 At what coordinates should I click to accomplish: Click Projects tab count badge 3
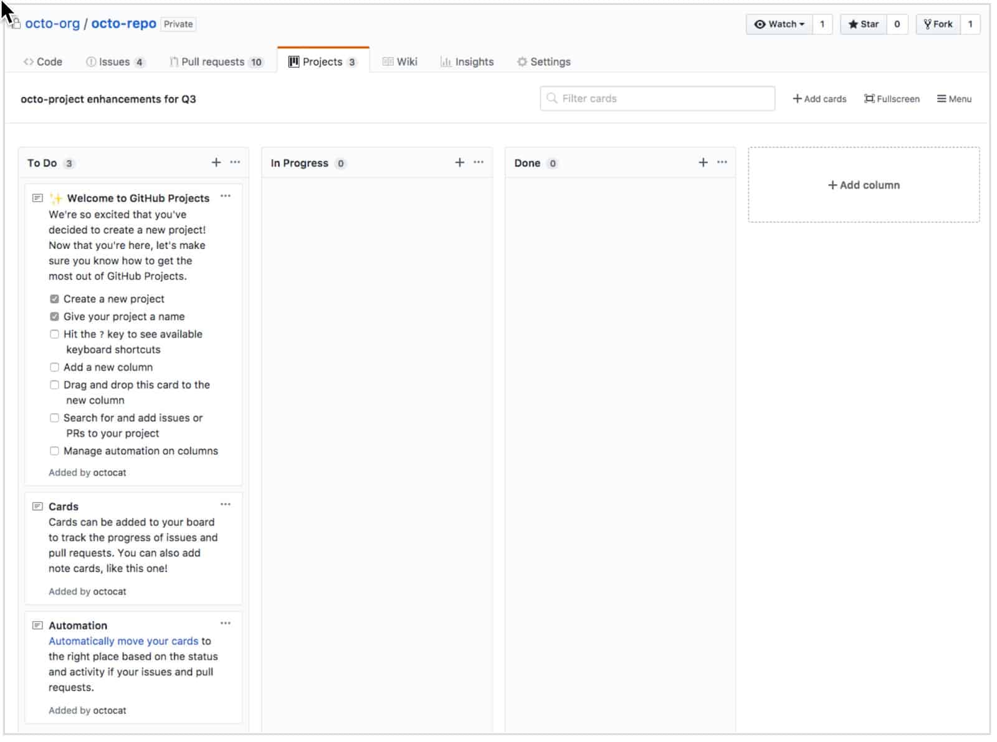pos(352,62)
